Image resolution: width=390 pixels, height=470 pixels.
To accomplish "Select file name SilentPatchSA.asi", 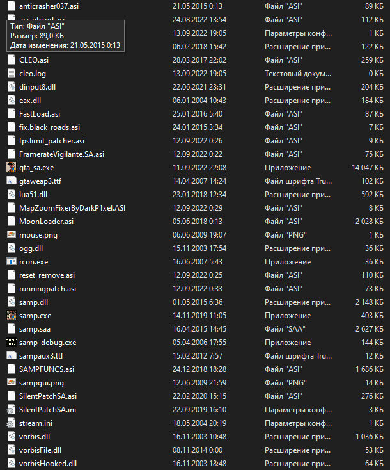I will pyautogui.click(x=48, y=396).
